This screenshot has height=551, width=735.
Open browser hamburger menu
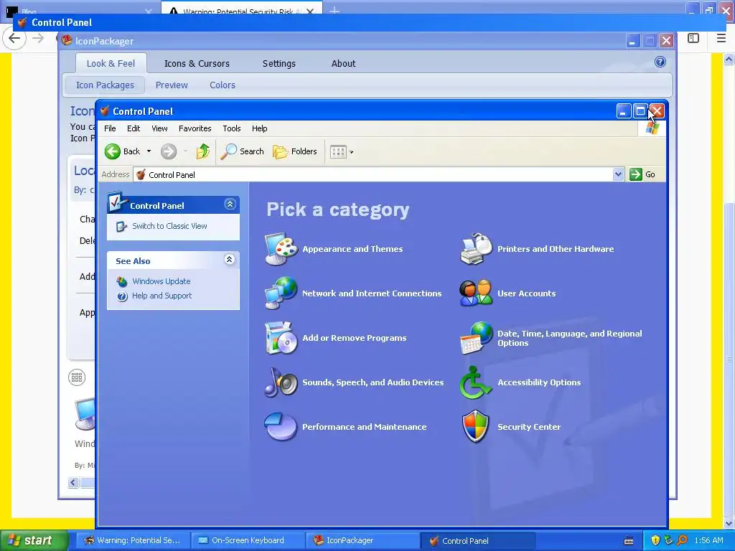(721, 38)
